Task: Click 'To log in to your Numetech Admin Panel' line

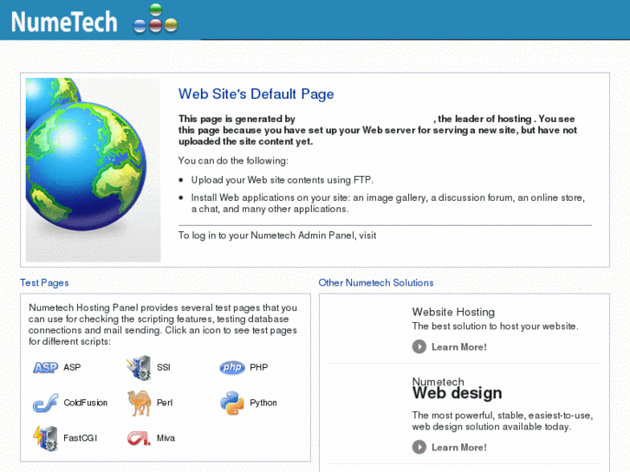Action: (277, 236)
